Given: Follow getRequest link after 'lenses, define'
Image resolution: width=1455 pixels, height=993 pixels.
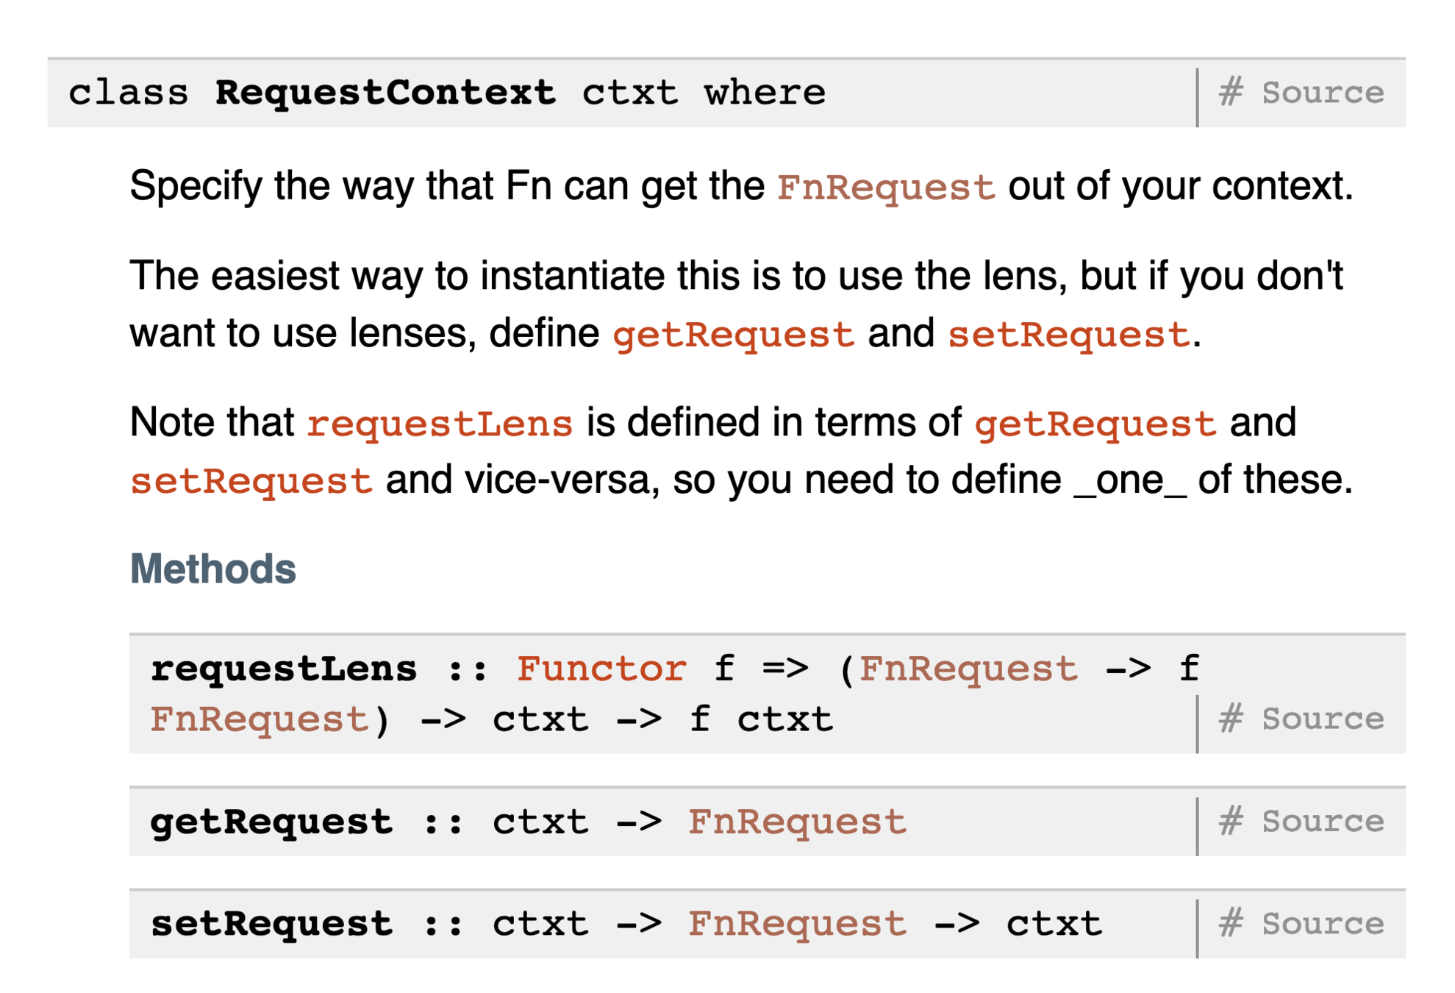Looking at the screenshot, I should click(x=733, y=335).
